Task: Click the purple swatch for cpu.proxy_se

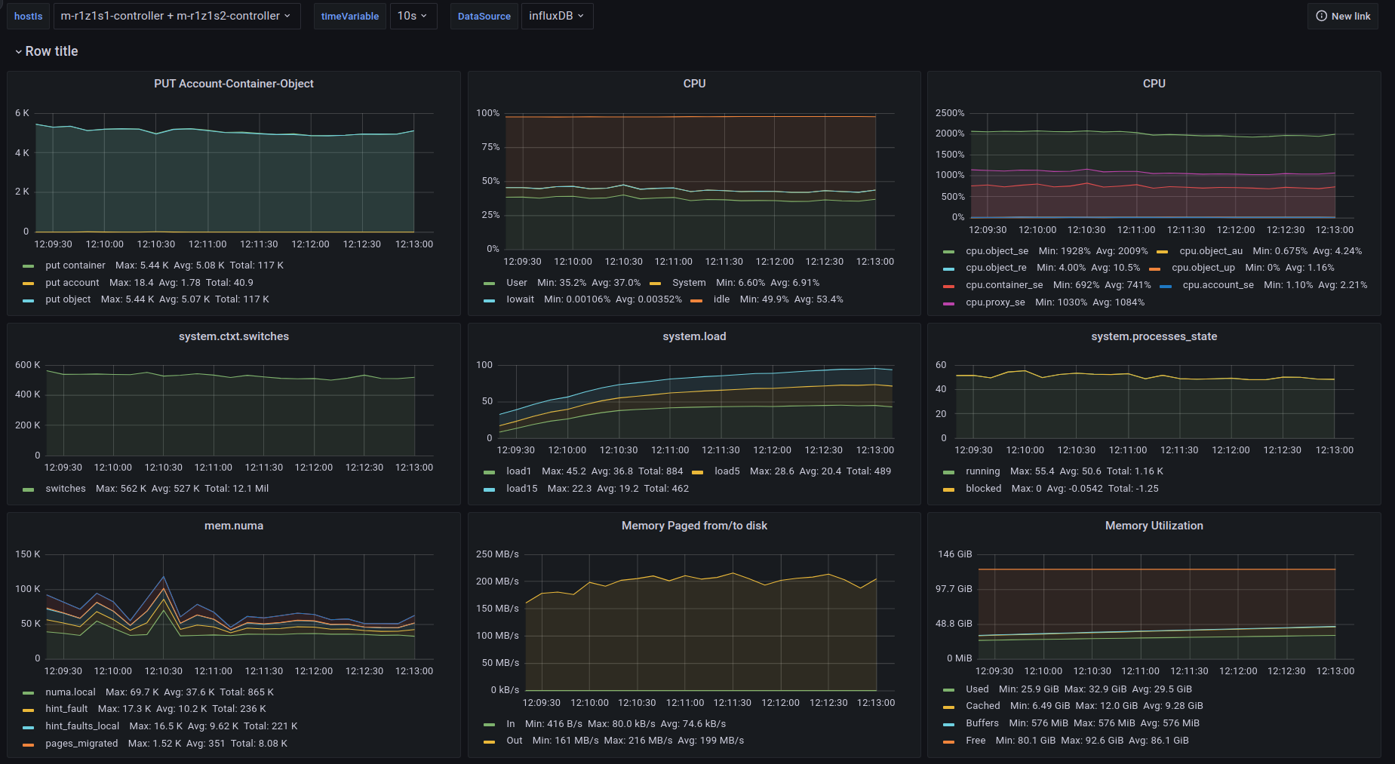Action: [x=948, y=303]
